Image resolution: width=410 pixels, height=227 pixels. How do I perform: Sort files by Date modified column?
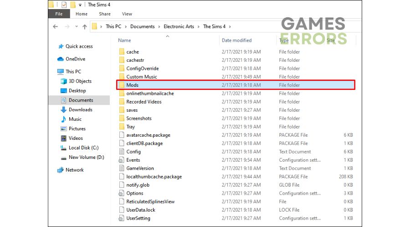236,40
